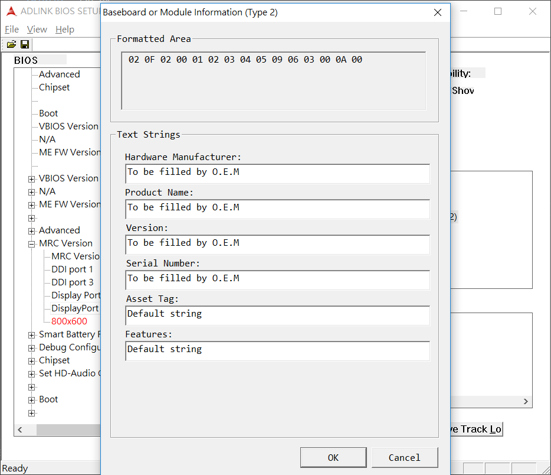Expand the N/A node with plus sign
551x475 pixels.
(32, 192)
